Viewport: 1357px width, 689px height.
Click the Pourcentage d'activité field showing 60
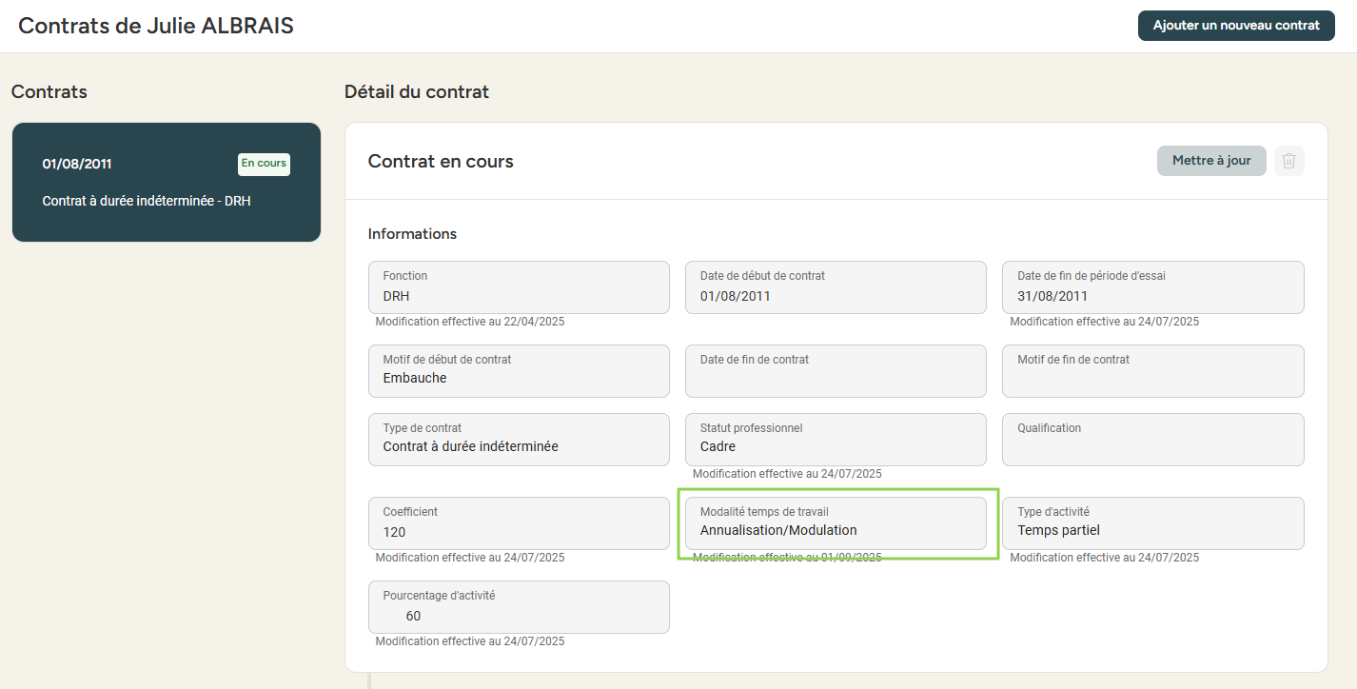pos(519,606)
